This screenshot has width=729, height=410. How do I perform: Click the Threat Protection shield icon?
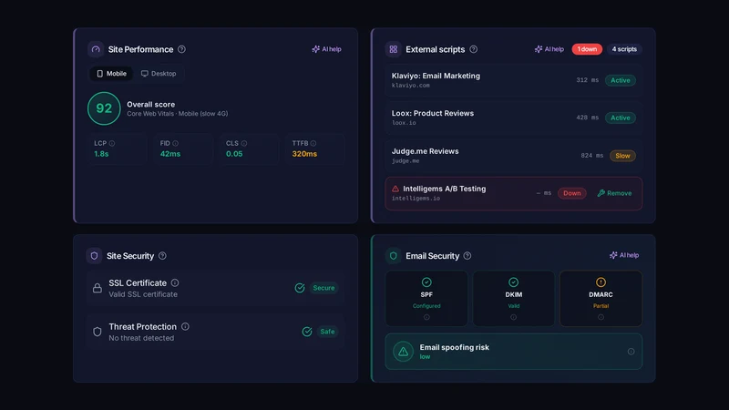[x=98, y=332]
